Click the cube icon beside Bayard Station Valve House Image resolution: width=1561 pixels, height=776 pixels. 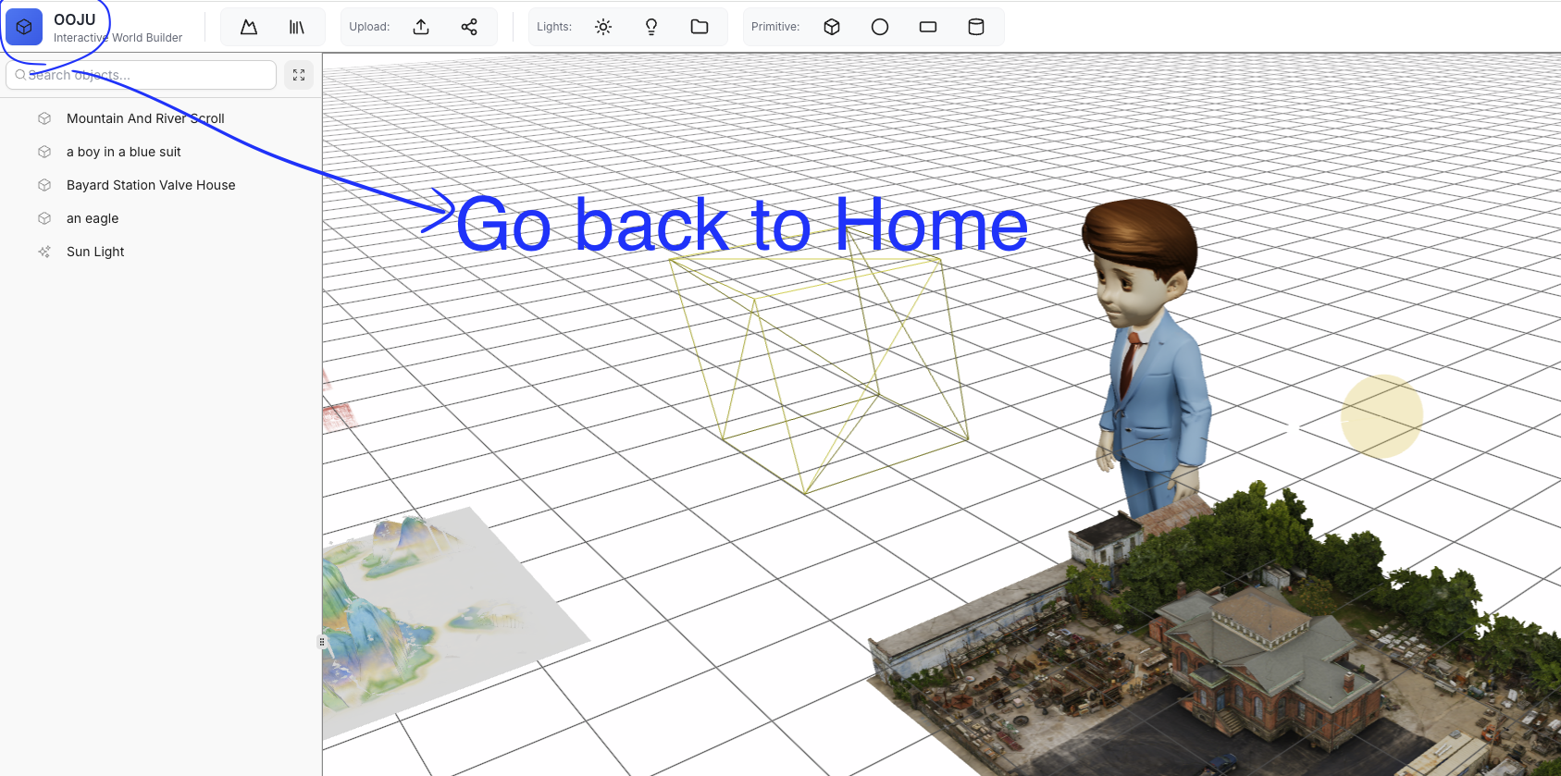point(44,185)
